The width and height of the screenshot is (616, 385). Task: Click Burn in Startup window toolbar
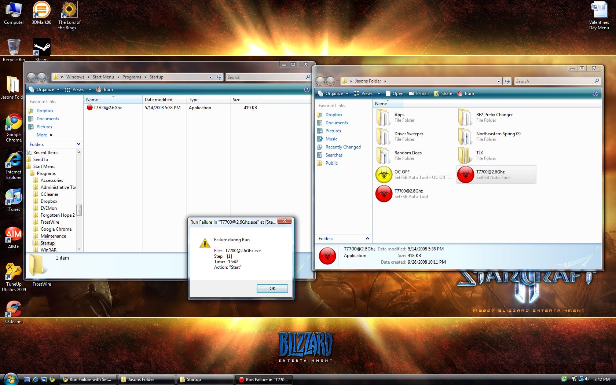[104, 89]
